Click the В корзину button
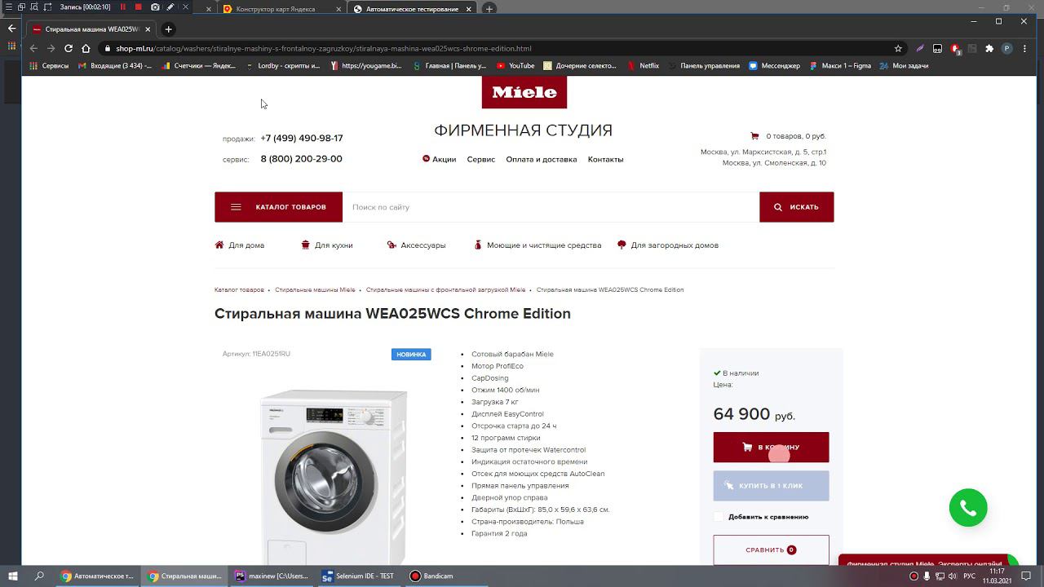The image size is (1044, 587). [x=771, y=447]
